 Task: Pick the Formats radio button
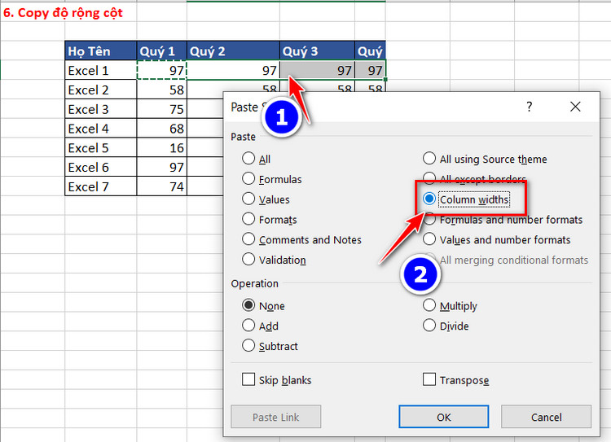pyautogui.click(x=248, y=219)
